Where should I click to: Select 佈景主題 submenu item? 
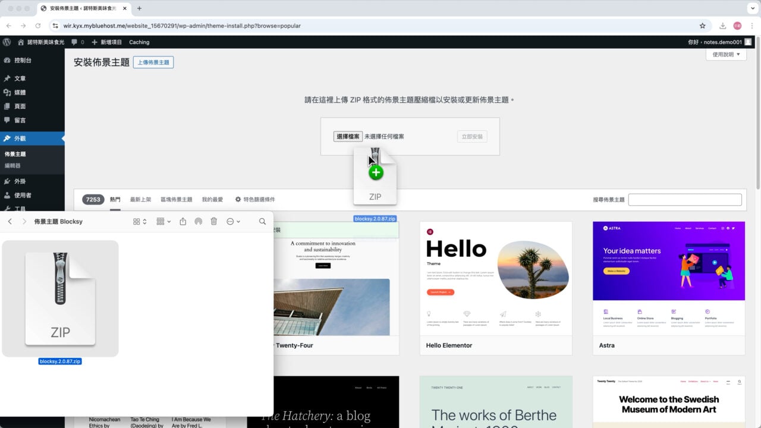click(x=15, y=154)
